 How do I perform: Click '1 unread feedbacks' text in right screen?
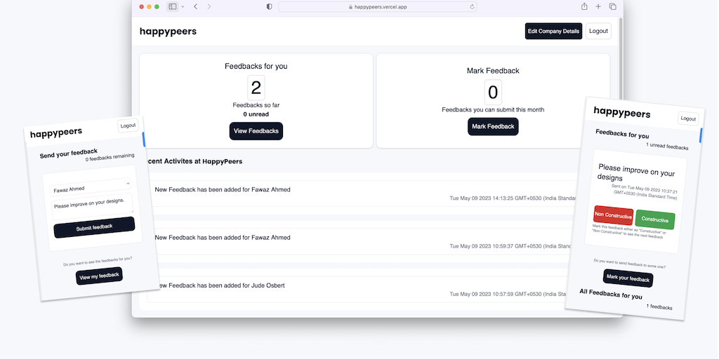pyautogui.click(x=667, y=147)
